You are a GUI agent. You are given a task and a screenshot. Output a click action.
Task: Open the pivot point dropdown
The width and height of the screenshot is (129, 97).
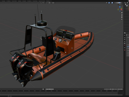click(47, 3)
